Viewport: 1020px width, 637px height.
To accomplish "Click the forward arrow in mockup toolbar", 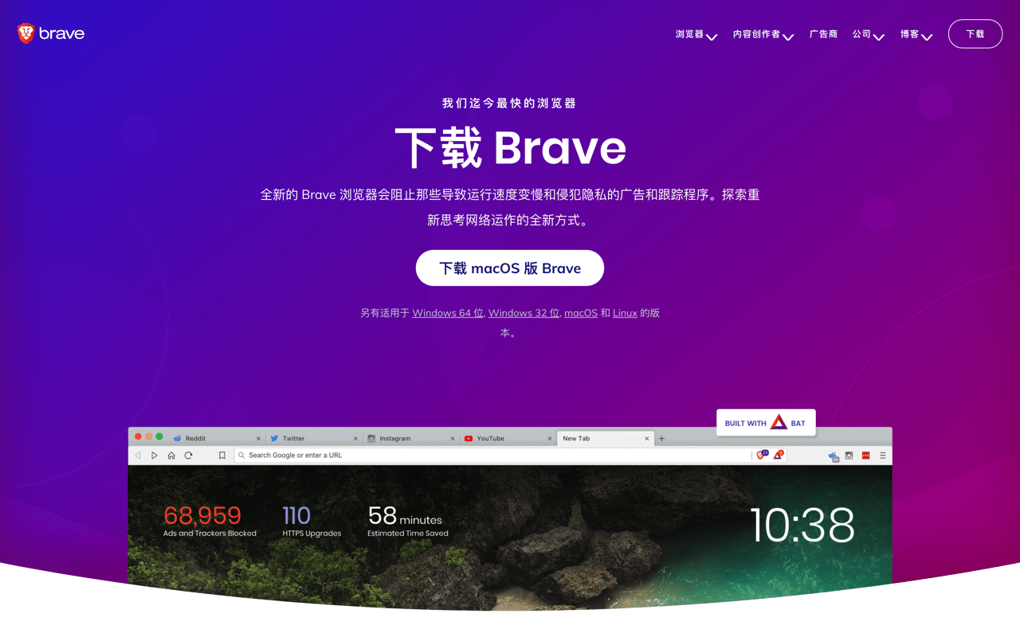I will coord(155,455).
